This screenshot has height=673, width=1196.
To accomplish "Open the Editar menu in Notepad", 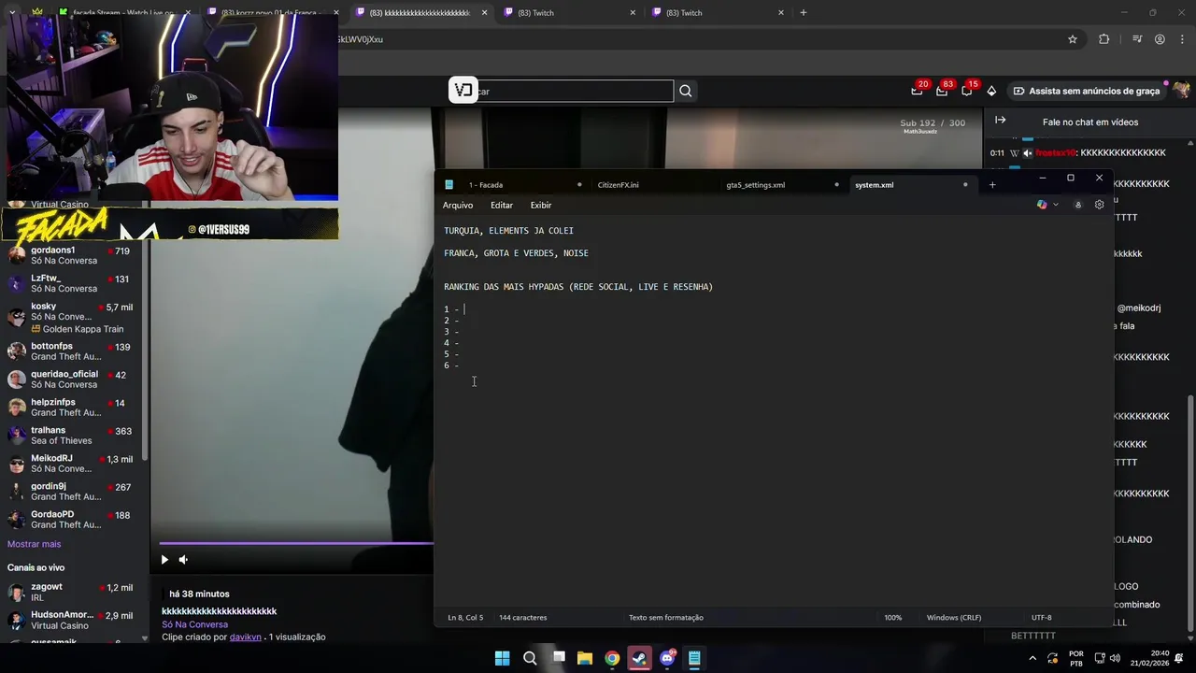I will click(502, 205).
